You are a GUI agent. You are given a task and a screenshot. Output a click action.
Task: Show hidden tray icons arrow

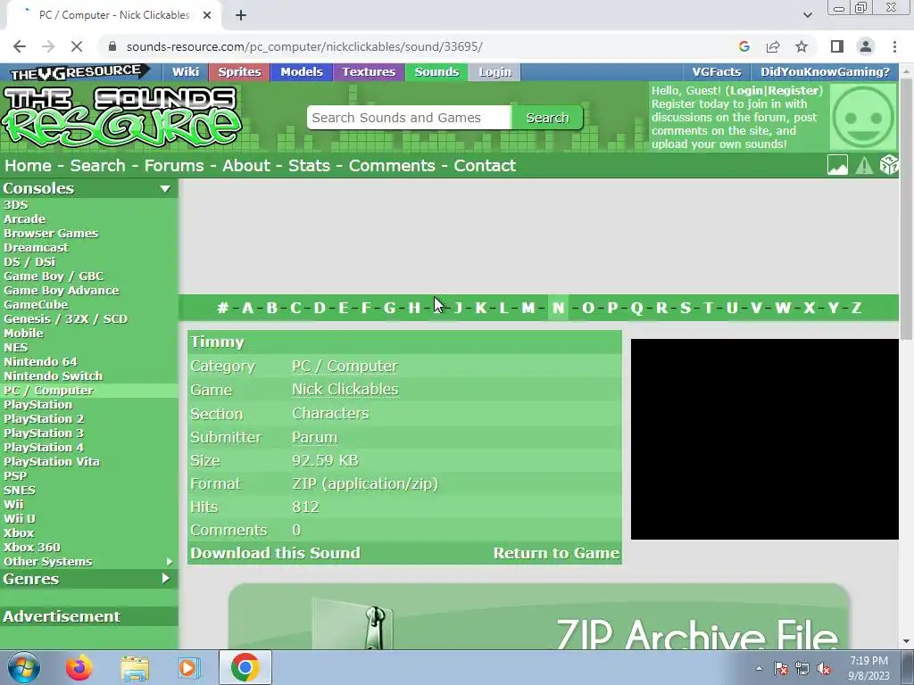tap(759, 669)
